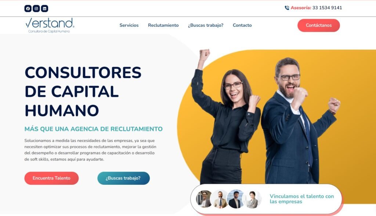The width and height of the screenshot is (376, 216).
Task: Click the Contáctanos button
Action: [319, 25]
